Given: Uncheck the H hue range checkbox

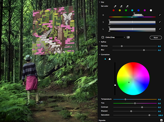Looking at the screenshot, I should pyautogui.click(x=160, y=15).
